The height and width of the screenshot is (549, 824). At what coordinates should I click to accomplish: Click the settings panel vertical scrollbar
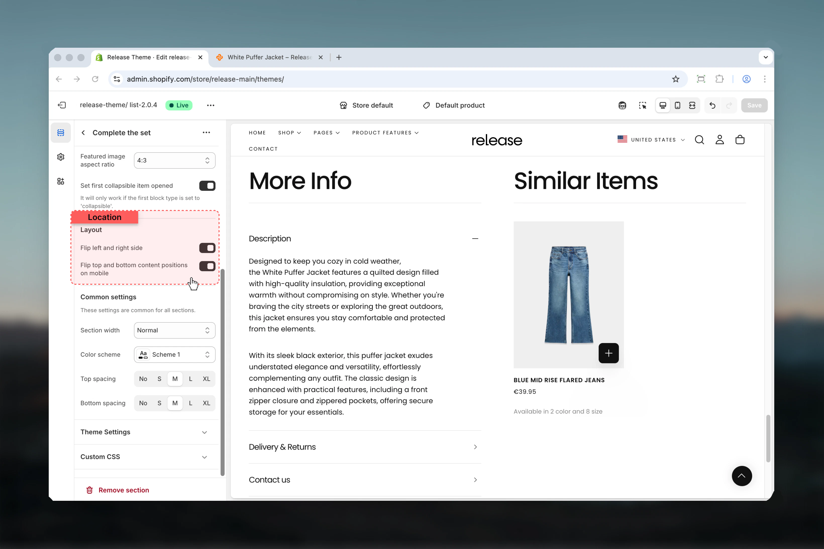pos(222,372)
